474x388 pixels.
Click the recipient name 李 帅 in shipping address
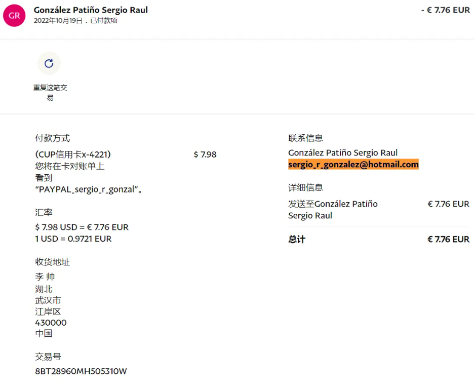click(45, 277)
